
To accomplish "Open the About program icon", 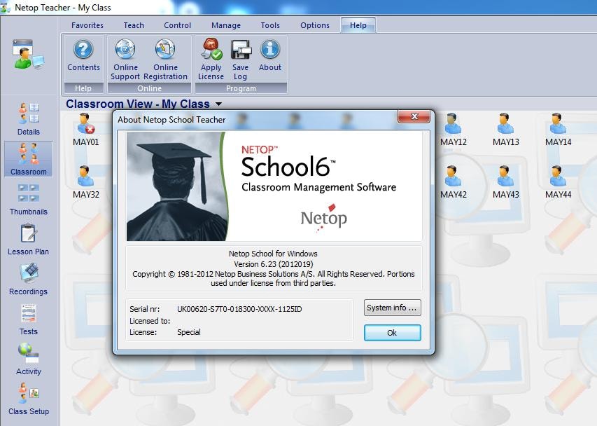I will coord(270,55).
